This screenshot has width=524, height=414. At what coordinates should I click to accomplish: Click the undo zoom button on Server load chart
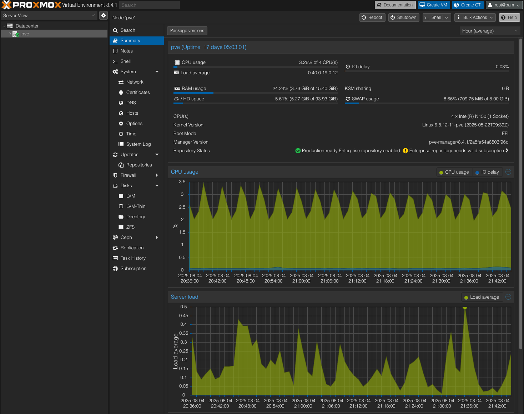coord(508,297)
